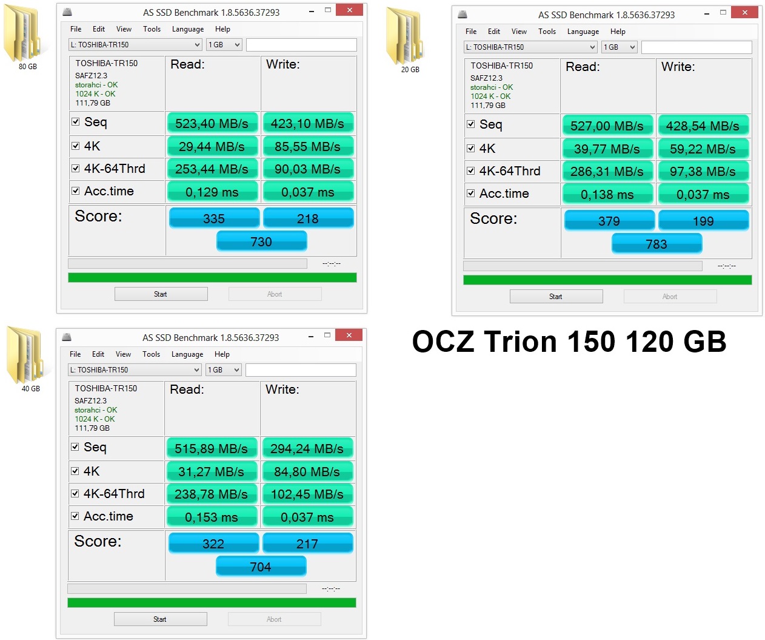Screen dimensions: 765x640
Task: Click the title bar drive icon in top-right window
Action: 463,15
